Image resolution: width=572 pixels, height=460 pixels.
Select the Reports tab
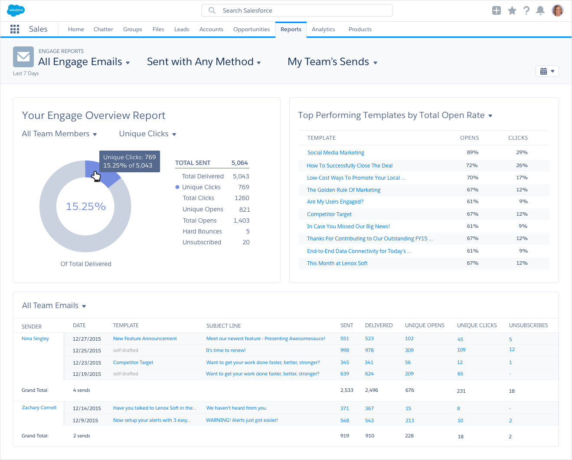291,30
